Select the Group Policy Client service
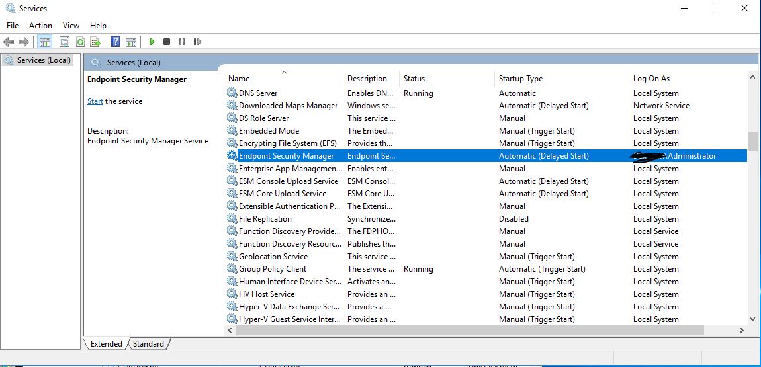Screen dimensions: 761x367 pyautogui.click(x=272, y=269)
